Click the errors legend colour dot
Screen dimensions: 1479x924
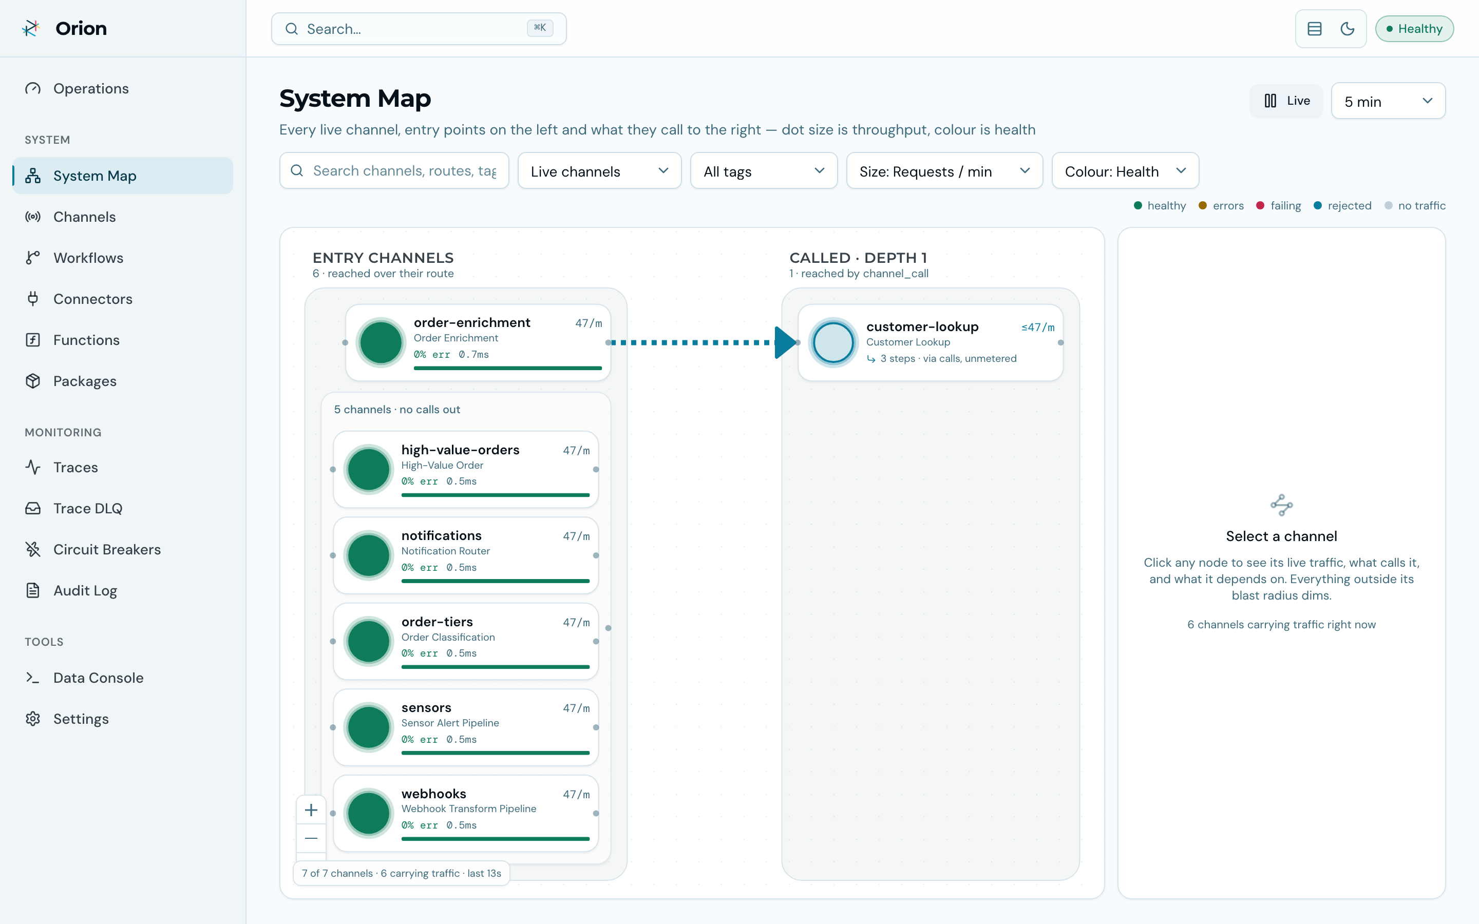click(x=1203, y=205)
